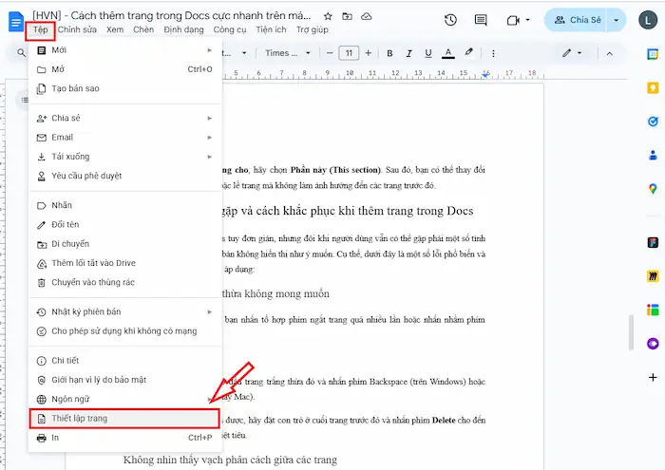Open the Chèn menu

(143, 30)
